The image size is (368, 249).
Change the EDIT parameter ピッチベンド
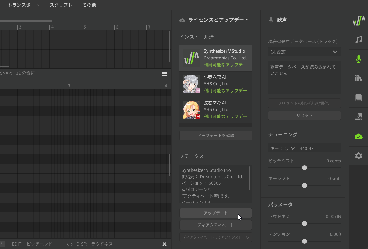[x=40, y=244]
